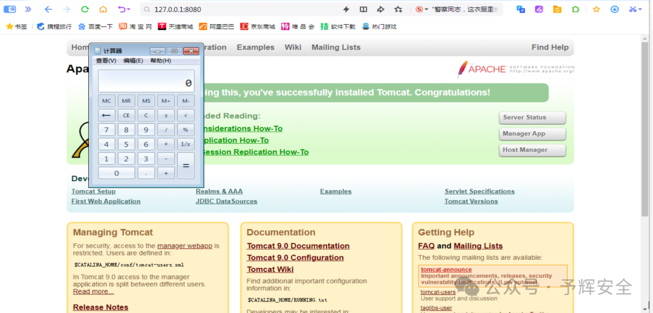Image resolution: width=653 pixels, height=313 pixels.
Task: Open the calculator 查看(V) menu
Action: pyautogui.click(x=106, y=61)
